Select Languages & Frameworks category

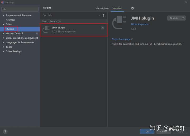[x=20, y=43]
